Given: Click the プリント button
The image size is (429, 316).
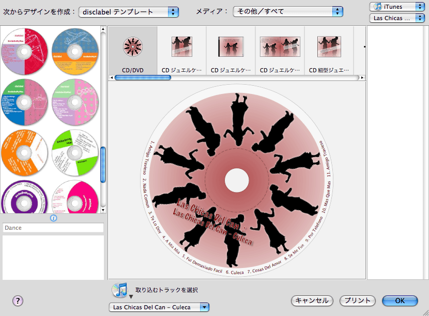Looking at the screenshot, I should 357,301.
